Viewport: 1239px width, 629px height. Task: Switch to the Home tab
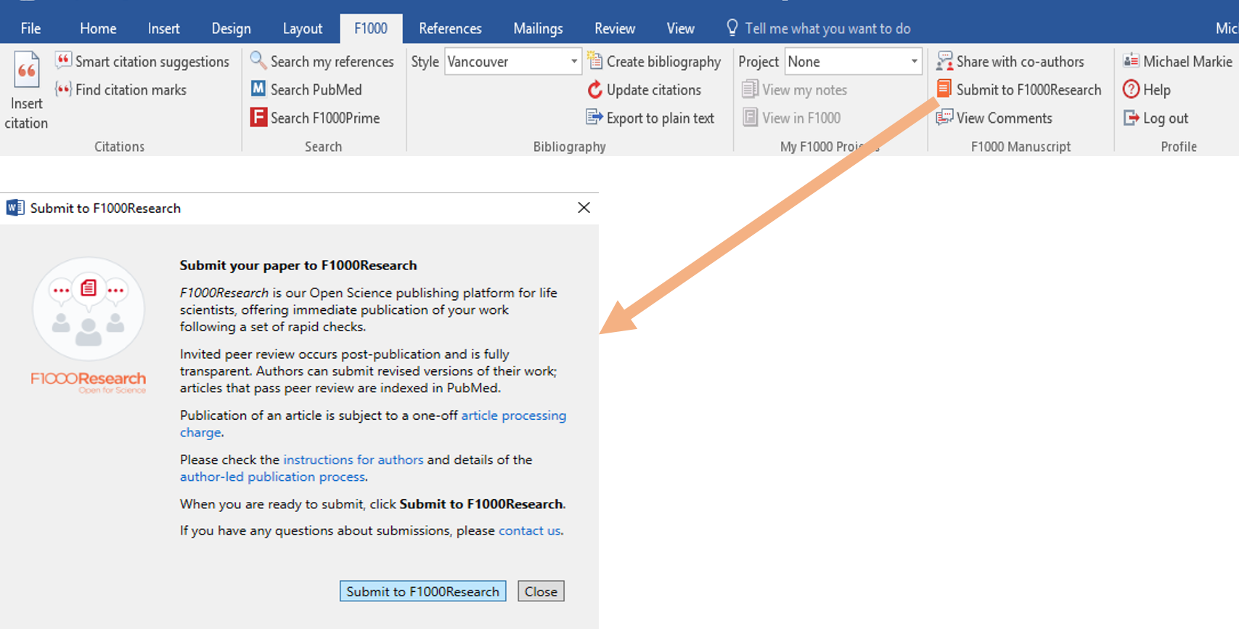pyautogui.click(x=98, y=28)
